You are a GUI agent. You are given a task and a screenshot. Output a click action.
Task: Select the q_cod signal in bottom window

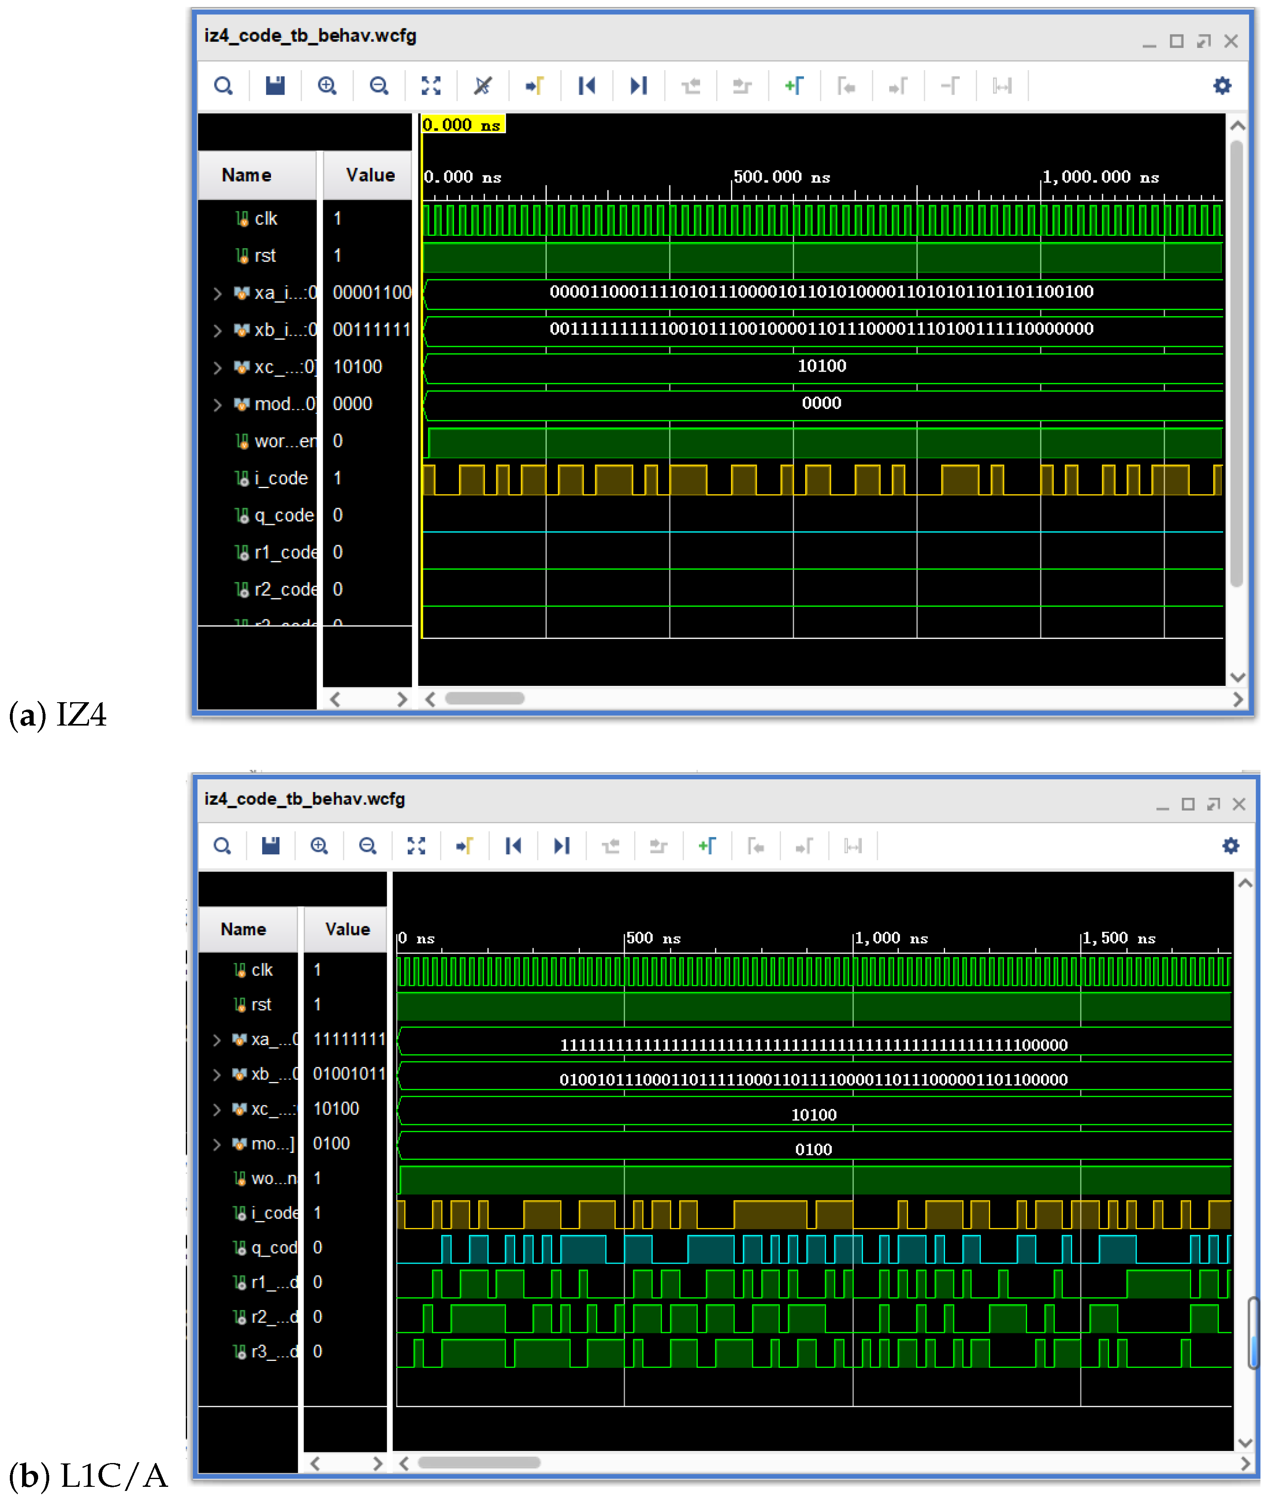coord(273,1248)
